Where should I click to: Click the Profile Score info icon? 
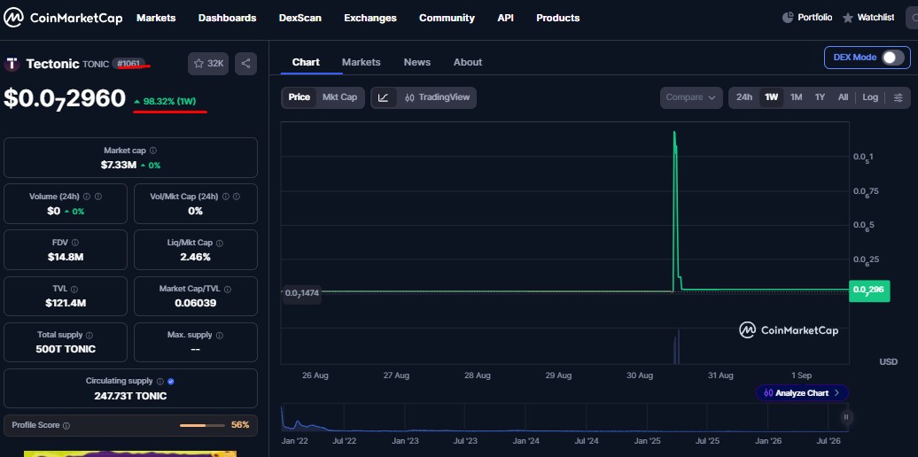point(66,426)
